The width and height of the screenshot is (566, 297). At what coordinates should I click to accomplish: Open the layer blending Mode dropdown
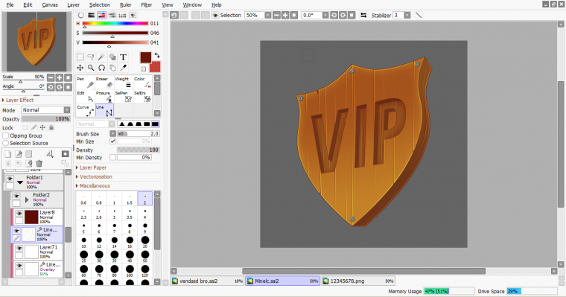click(67, 109)
